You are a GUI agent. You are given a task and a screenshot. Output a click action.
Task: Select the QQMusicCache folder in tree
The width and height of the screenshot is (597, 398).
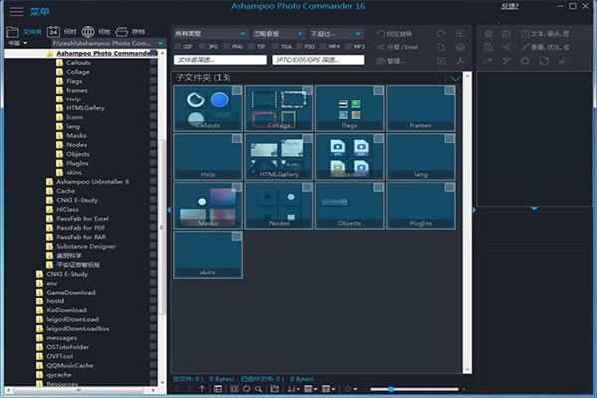coord(70,365)
